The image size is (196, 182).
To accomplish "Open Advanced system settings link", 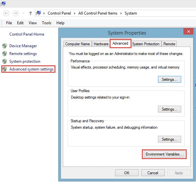I will click(31, 69).
